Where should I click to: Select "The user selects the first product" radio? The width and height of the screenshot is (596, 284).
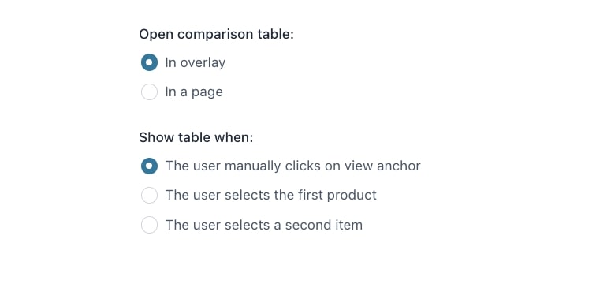(149, 196)
